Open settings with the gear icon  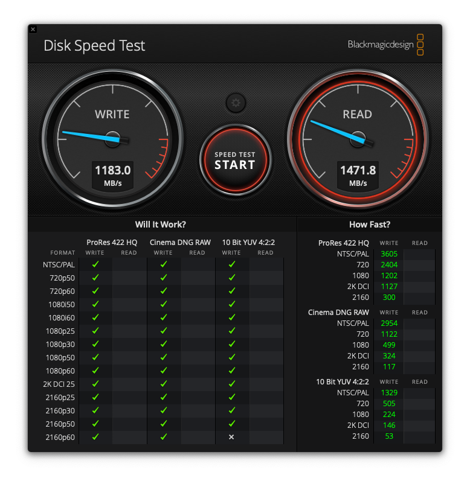point(236,103)
